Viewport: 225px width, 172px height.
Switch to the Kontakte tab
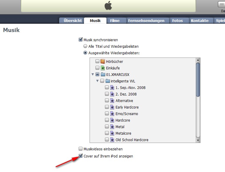(201, 20)
